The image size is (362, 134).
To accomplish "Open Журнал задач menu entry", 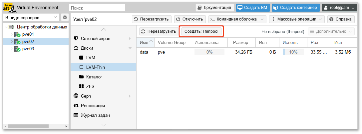I will pyautogui.click(x=104, y=115).
